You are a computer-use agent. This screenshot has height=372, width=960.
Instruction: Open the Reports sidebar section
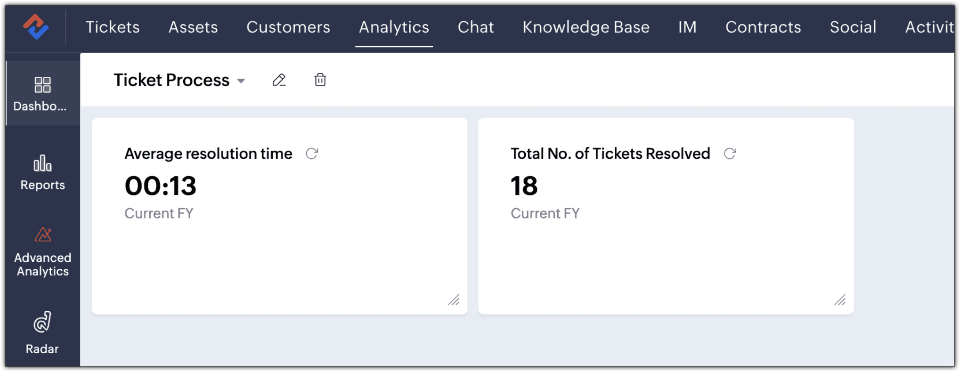point(42,172)
